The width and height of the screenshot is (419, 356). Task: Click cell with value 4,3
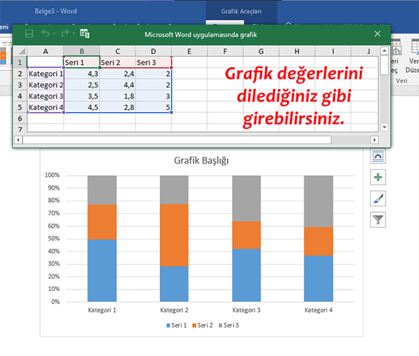click(x=82, y=74)
